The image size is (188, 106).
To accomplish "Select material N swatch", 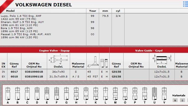I will pos(175,100).
